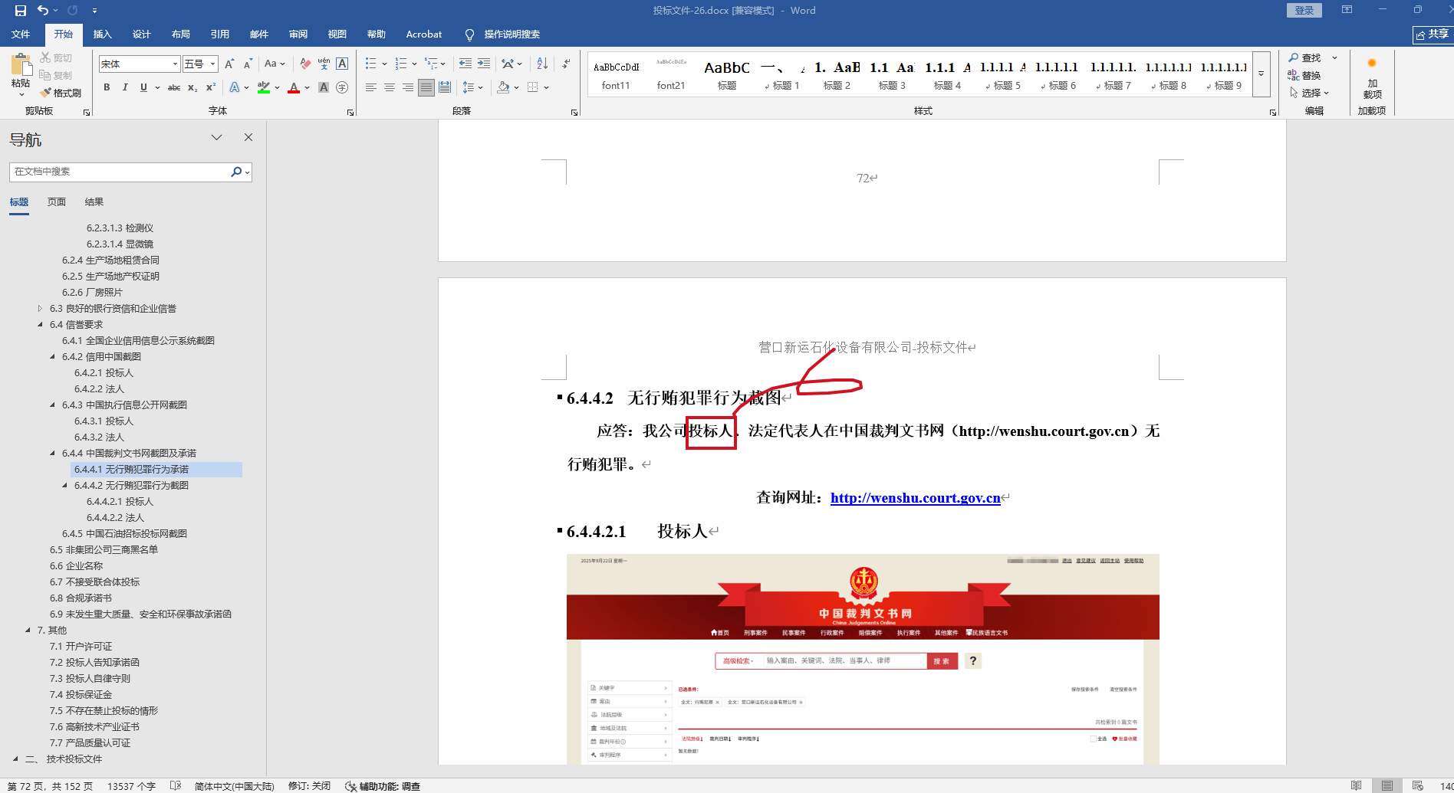
Task: Click the Login (登录) button
Action: pos(1304,10)
